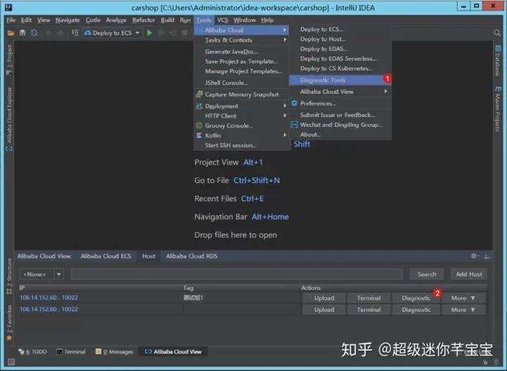
Task: Expand the Tasks & Contexts submenu
Action: (242, 40)
